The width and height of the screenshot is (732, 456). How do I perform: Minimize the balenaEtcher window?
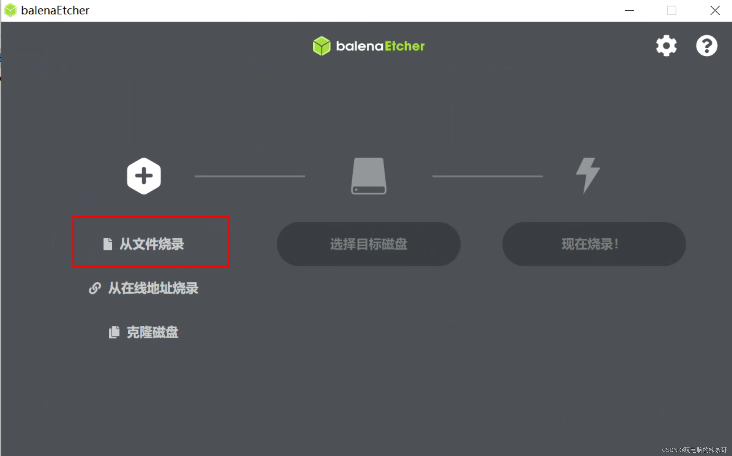click(x=629, y=10)
